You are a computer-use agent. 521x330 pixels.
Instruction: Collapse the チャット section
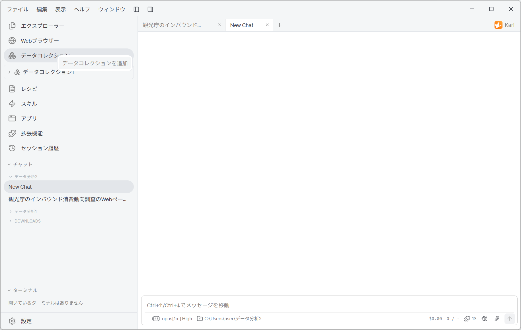[x=20, y=164]
